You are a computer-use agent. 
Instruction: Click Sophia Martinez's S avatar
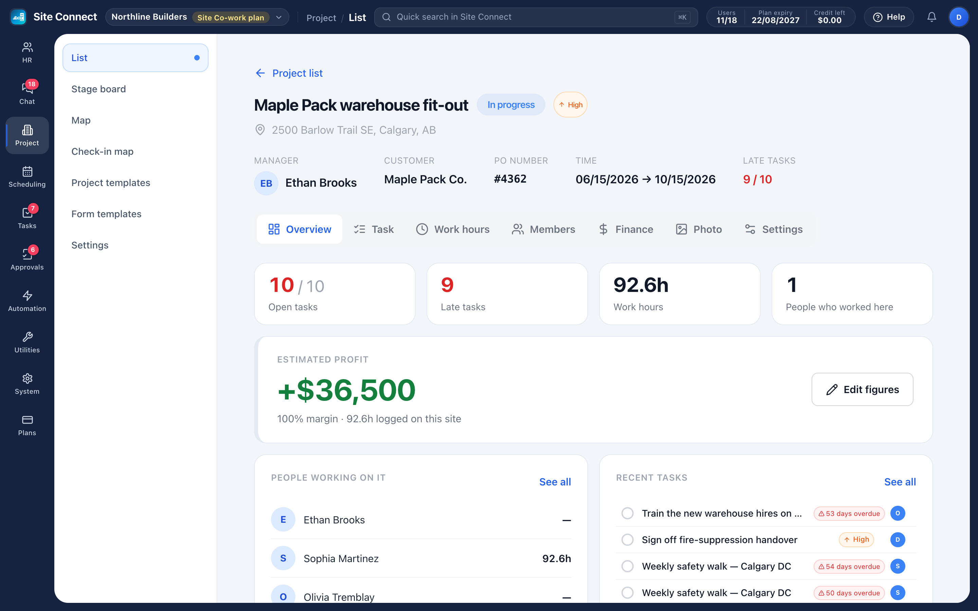point(283,558)
